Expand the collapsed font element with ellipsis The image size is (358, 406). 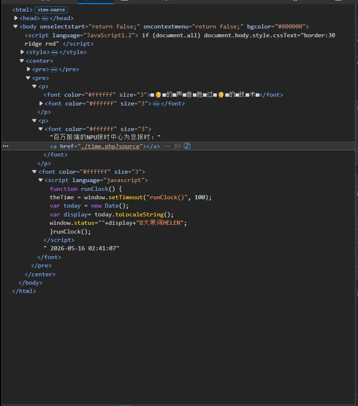(x=41, y=103)
